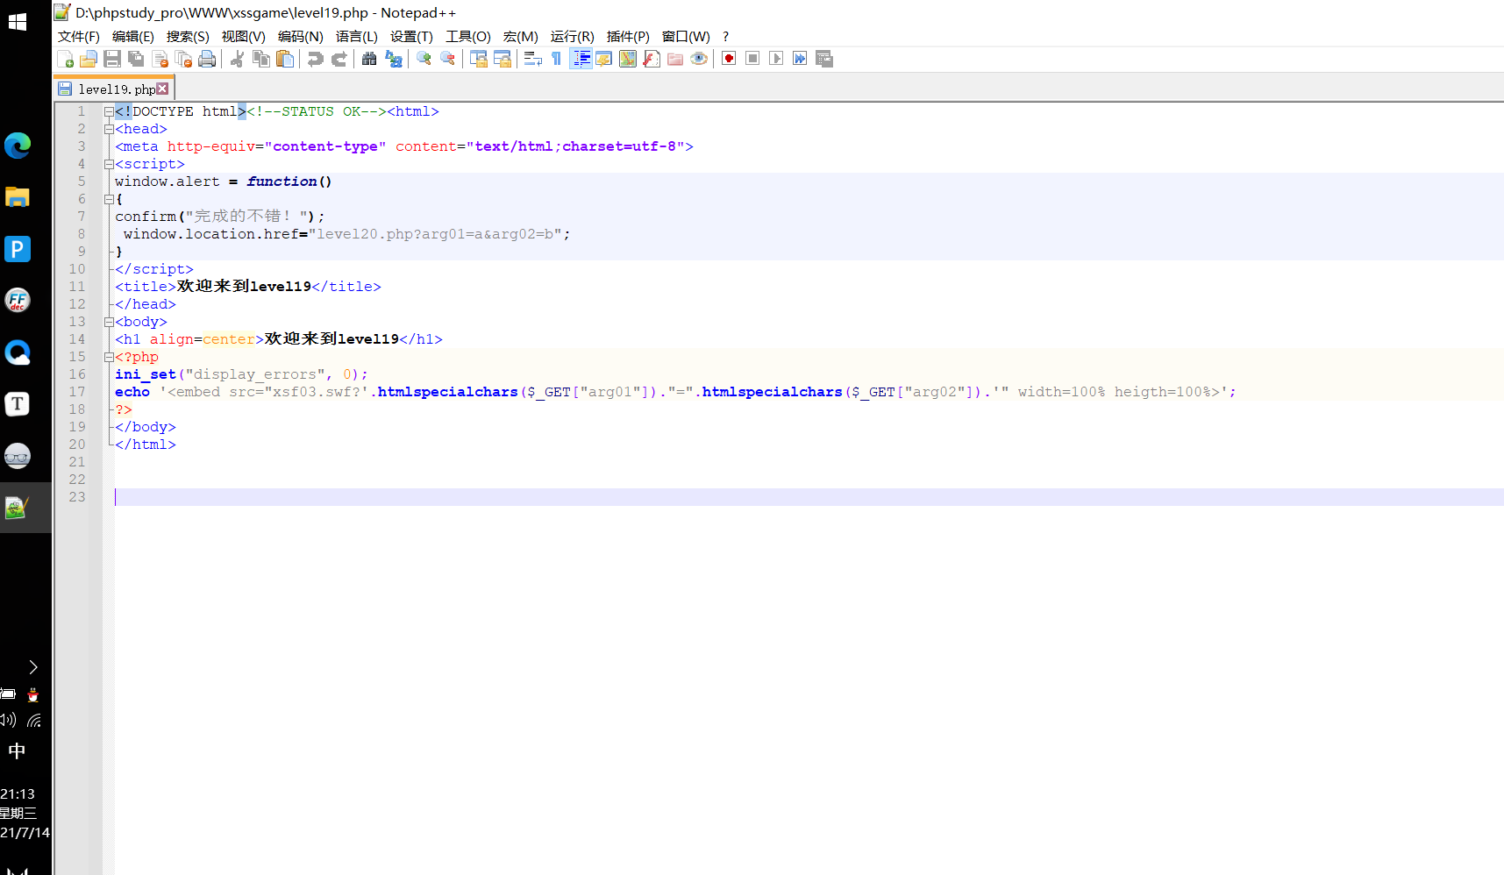Screen dimensions: 1504x875
Task: Show hidden tray icons chevron
Action: click(x=32, y=667)
